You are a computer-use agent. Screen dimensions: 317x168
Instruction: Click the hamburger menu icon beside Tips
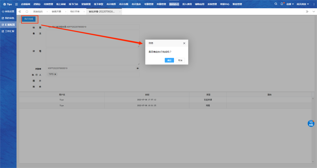tap(16, 4)
